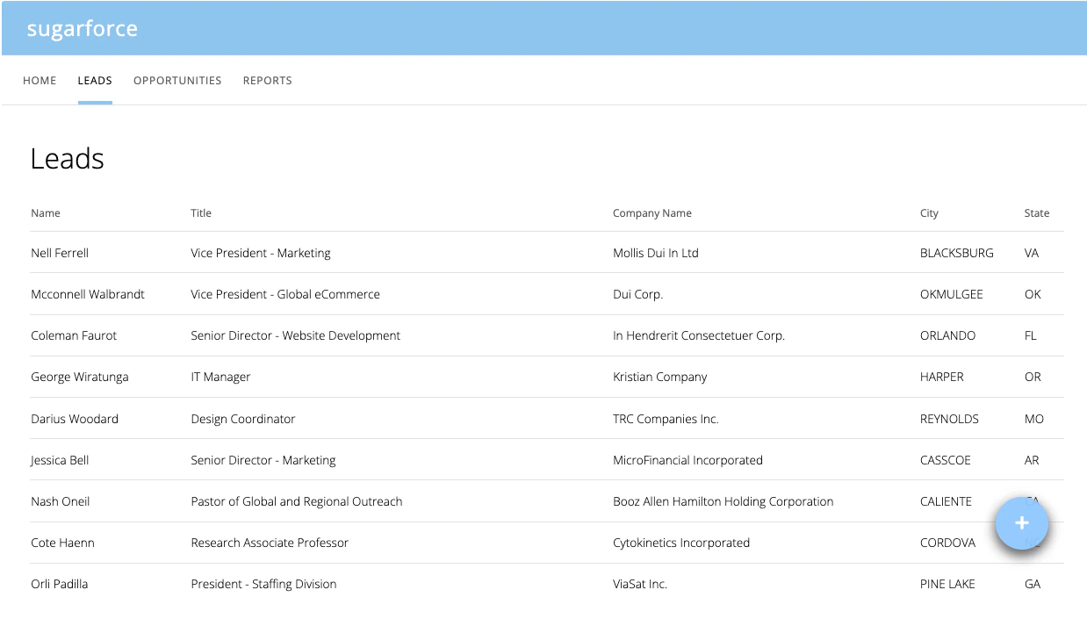Click city PINE LAKE
The image size is (1087, 626).
(947, 584)
